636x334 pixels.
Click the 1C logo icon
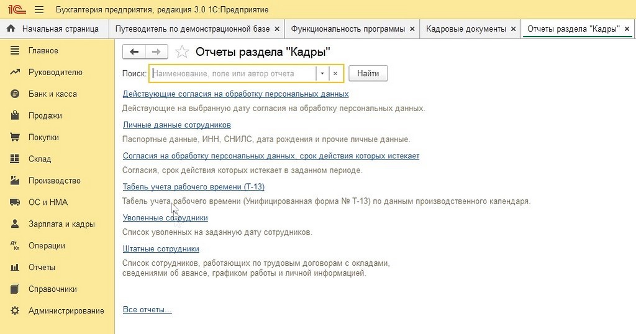(x=16, y=9)
